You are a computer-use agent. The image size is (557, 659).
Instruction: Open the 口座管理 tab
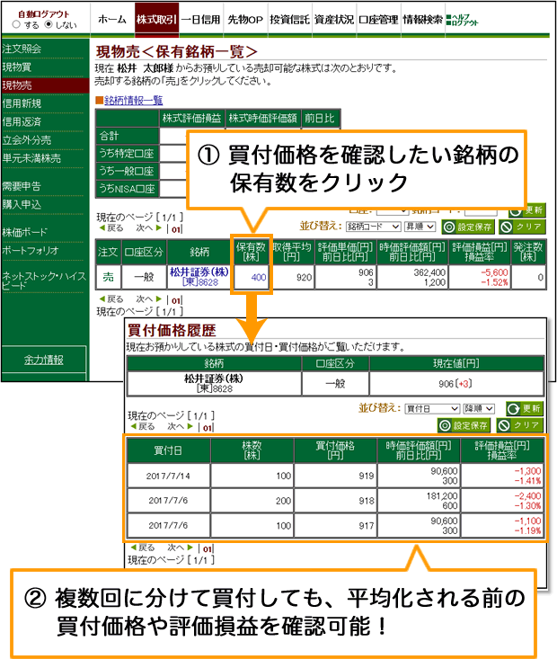click(x=378, y=20)
